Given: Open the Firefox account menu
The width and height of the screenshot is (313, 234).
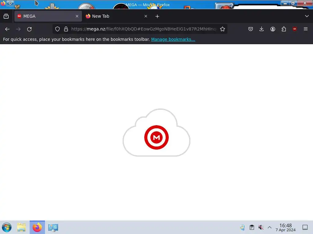Looking at the screenshot, I should (273, 29).
